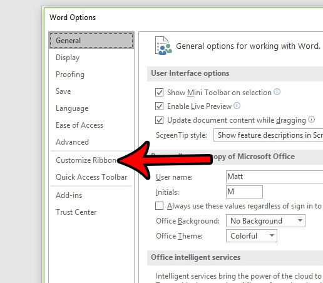Viewport: 323px width, 283px height.
Task: Click the ScreenTip style label
Action: click(x=182, y=135)
